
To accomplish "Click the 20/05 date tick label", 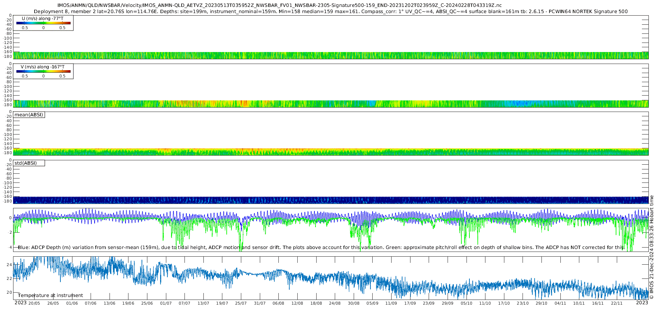I will tap(34, 303).
